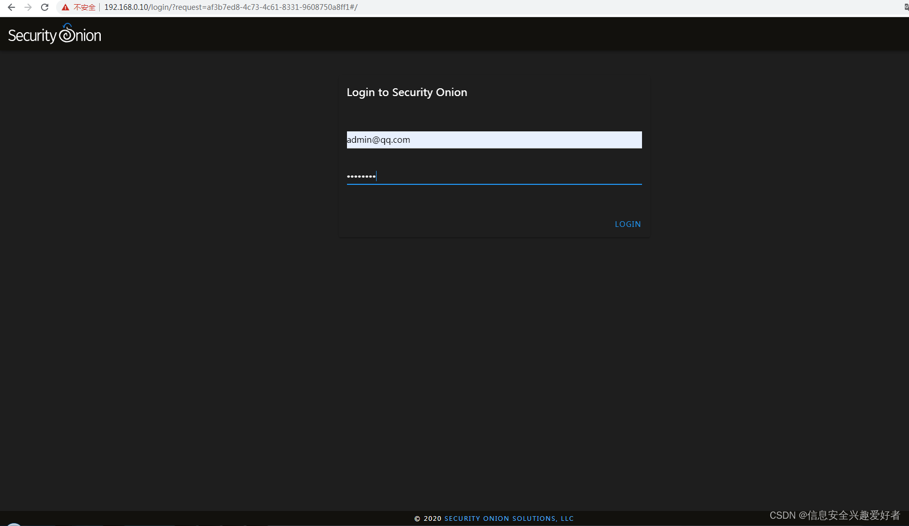This screenshot has height=526, width=909.
Task: Click the Security Onion logo
Action: click(55, 34)
